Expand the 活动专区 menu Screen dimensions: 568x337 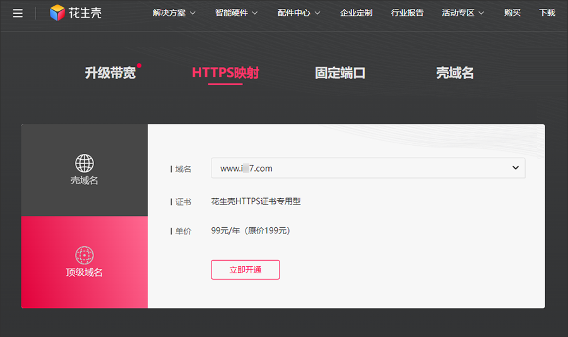[x=463, y=13]
